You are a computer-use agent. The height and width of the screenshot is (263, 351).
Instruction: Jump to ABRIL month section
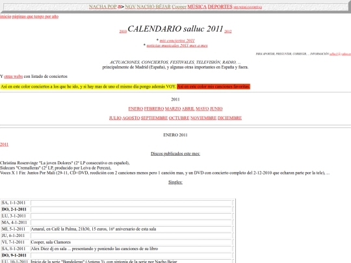(x=188, y=108)
